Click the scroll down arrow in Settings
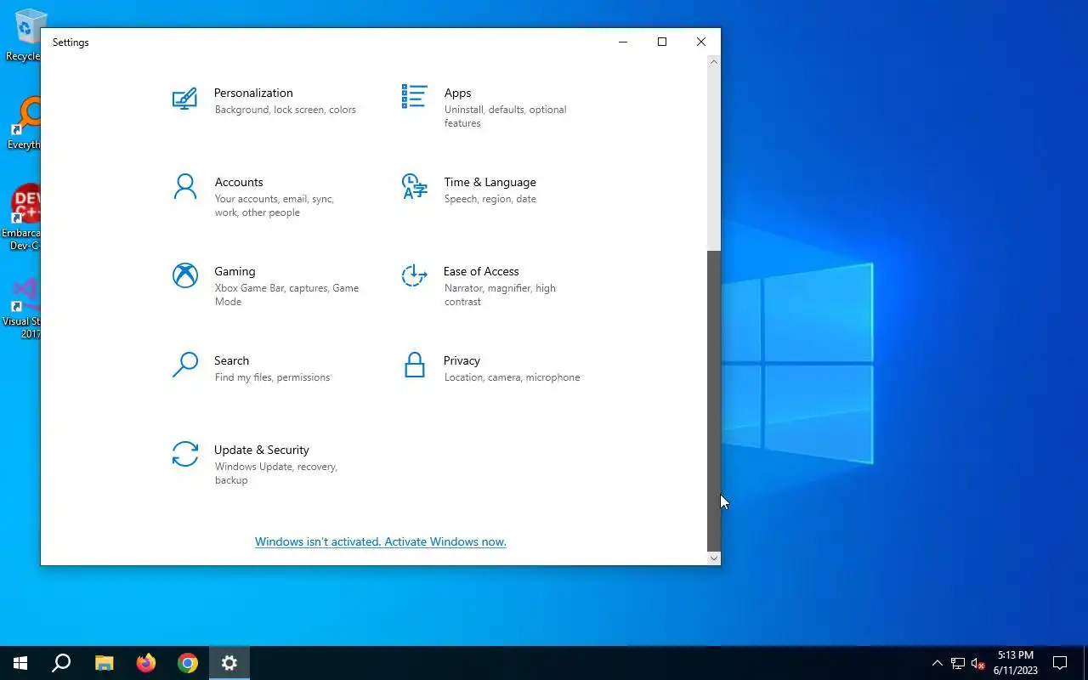 click(714, 558)
